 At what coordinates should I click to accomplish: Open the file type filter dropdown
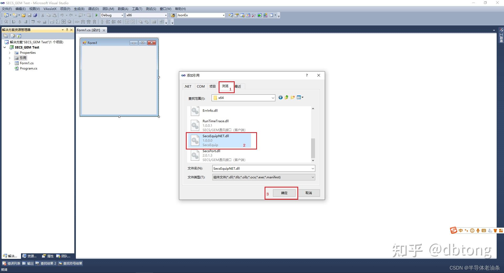coord(264,177)
